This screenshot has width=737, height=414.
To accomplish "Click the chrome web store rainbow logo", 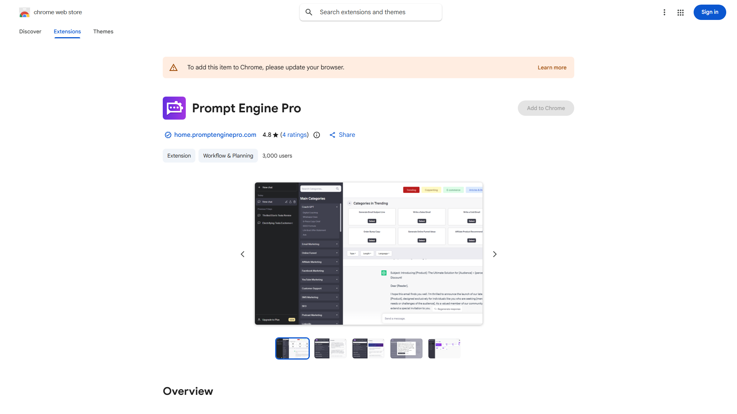I will coord(24,12).
